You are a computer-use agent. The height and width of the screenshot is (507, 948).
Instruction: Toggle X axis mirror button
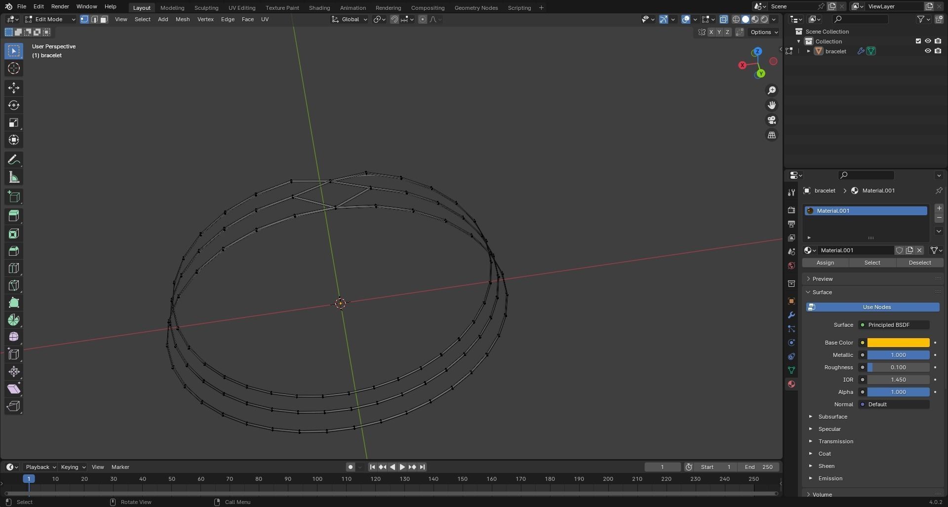[711, 32]
